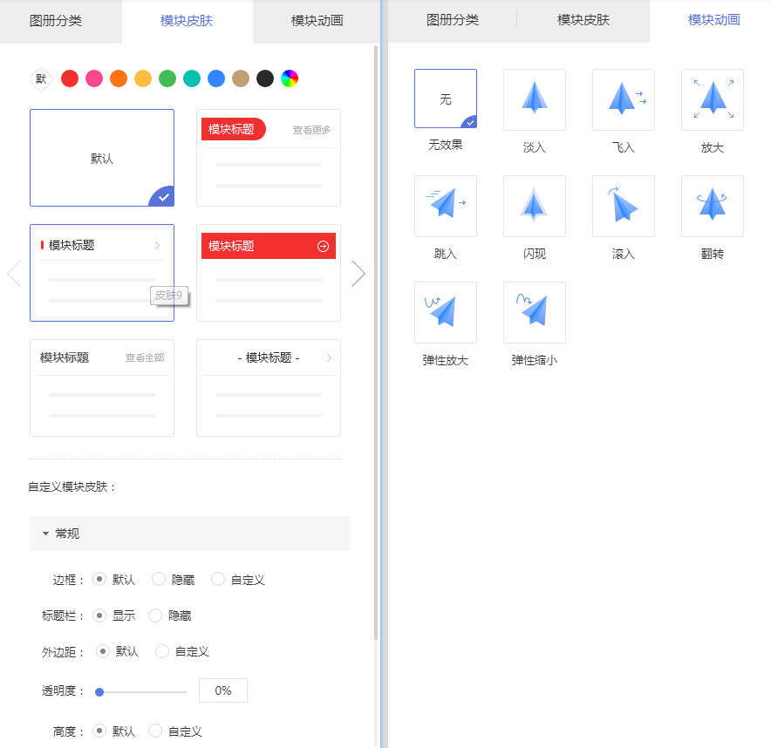The image size is (771, 748).
Task: Set 边框 border to 自定义
Action: tap(218, 579)
